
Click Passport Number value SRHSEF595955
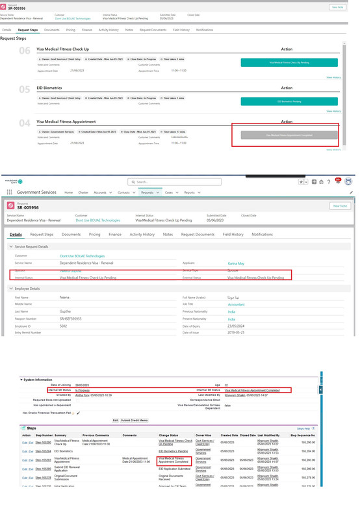pyautogui.click(x=70, y=318)
